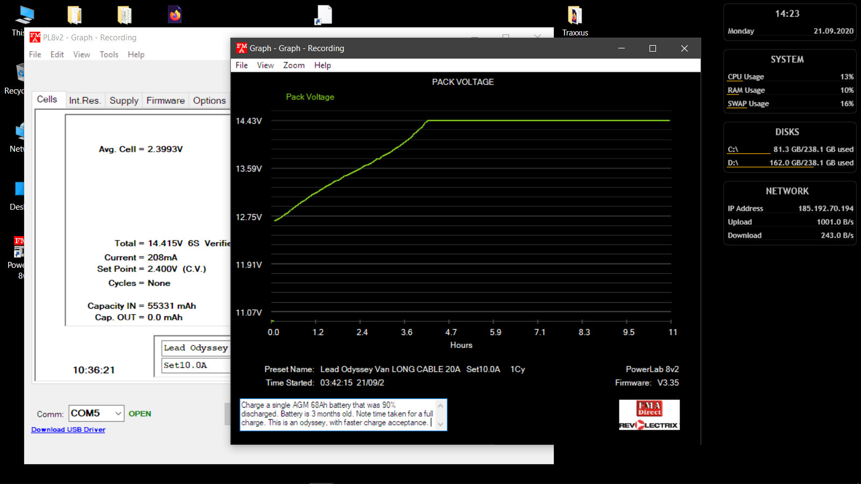Click the Download USB Driver link
The image size is (861, 484).
68,430
